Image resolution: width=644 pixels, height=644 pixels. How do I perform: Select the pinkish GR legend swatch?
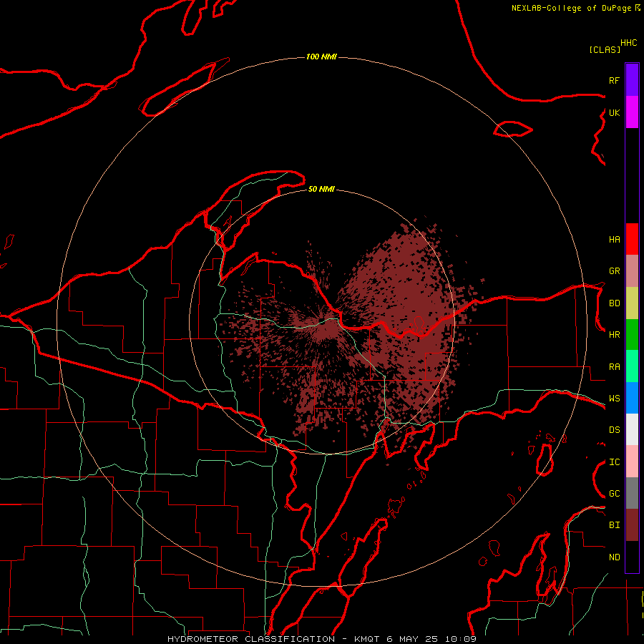[632, 271]
